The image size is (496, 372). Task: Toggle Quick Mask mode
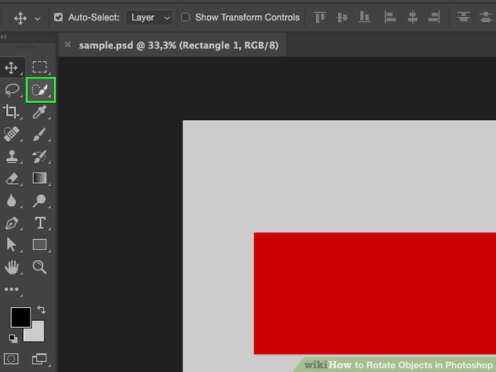click(x=11, y=358)
